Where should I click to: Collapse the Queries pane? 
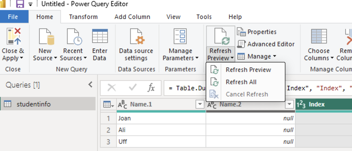point(90,84)
